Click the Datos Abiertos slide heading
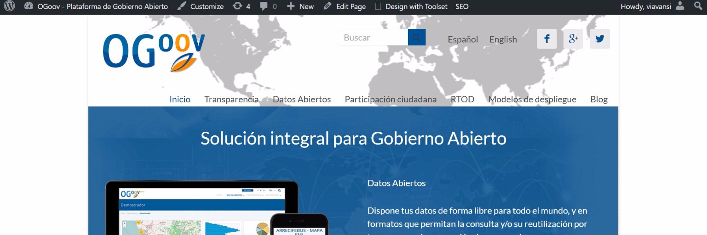The width and height of the screenshot is (707, 235). (x=397, y=183)
